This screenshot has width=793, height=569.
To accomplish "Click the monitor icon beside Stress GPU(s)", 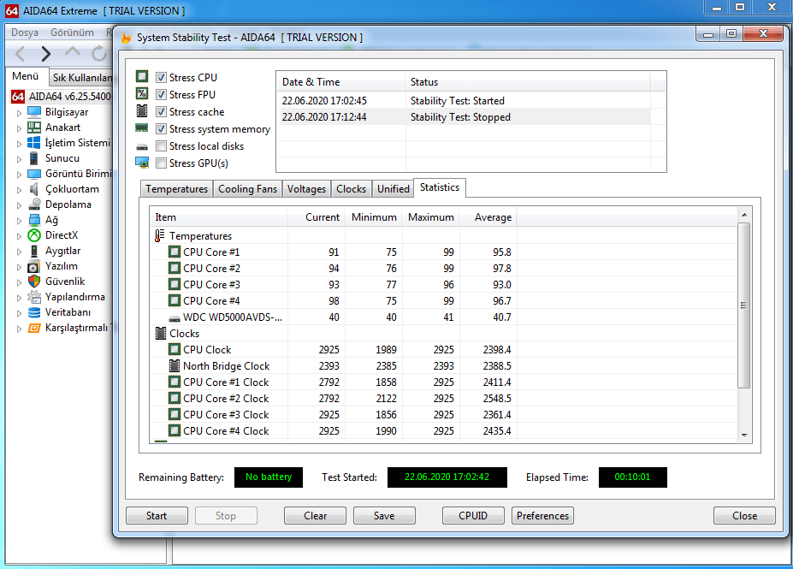I will tap(142, 163).
